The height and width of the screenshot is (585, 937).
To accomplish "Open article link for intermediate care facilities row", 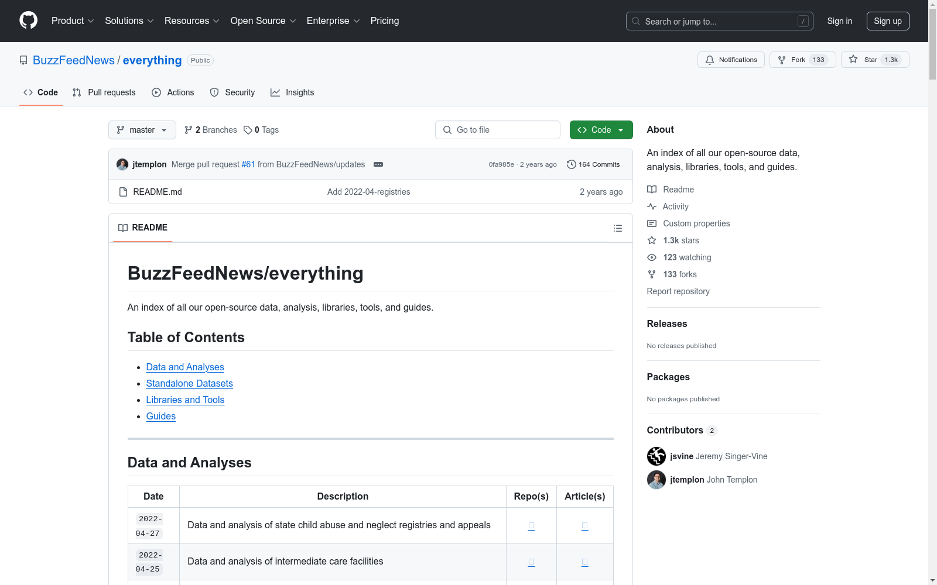I will pos(584,562).
